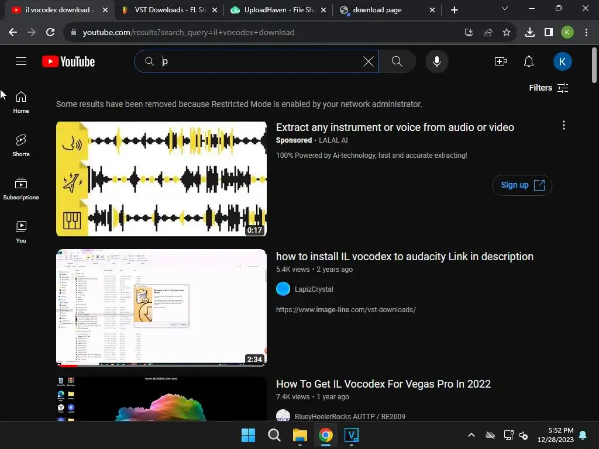Close the UploadHaven tab
Screen dimensions: 599x449
323,10
